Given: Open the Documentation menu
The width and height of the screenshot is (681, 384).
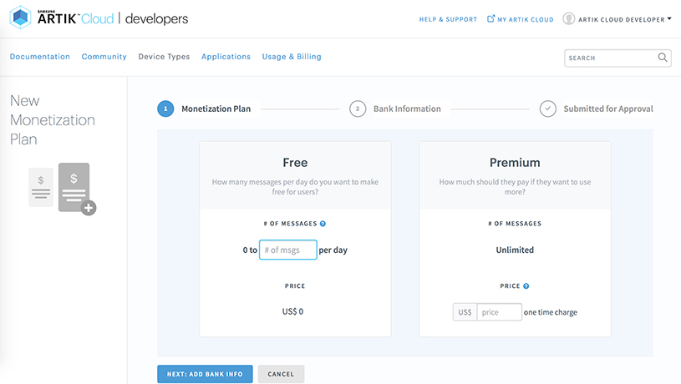Looking at the screenshot, I should (40, 57).
